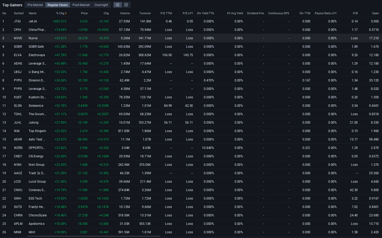
Task: Sort by Continuous DPS column
Action: click(x=279, y=13)
